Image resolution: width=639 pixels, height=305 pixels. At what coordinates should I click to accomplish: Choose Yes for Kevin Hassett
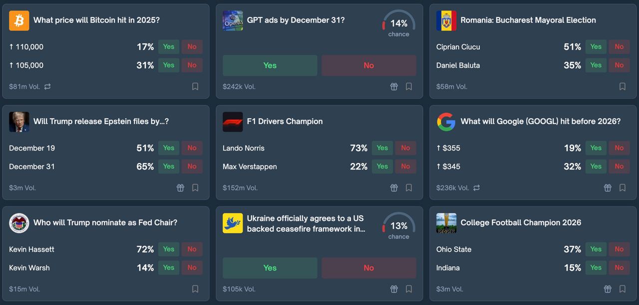(x=169, y=249)
